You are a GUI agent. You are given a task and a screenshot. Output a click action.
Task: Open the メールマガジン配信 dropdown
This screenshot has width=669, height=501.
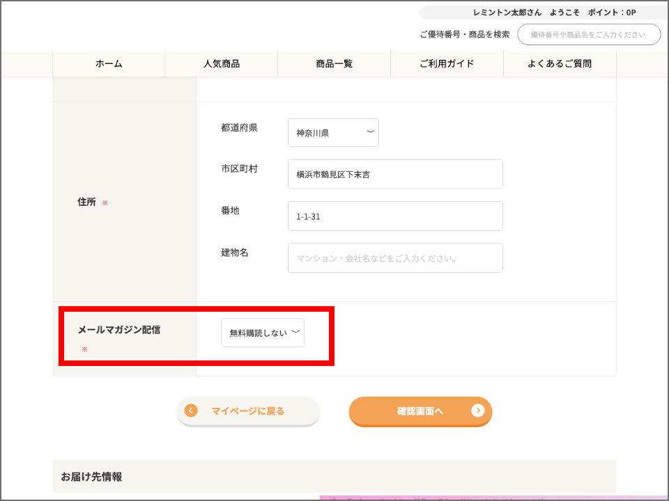(263, 333)
